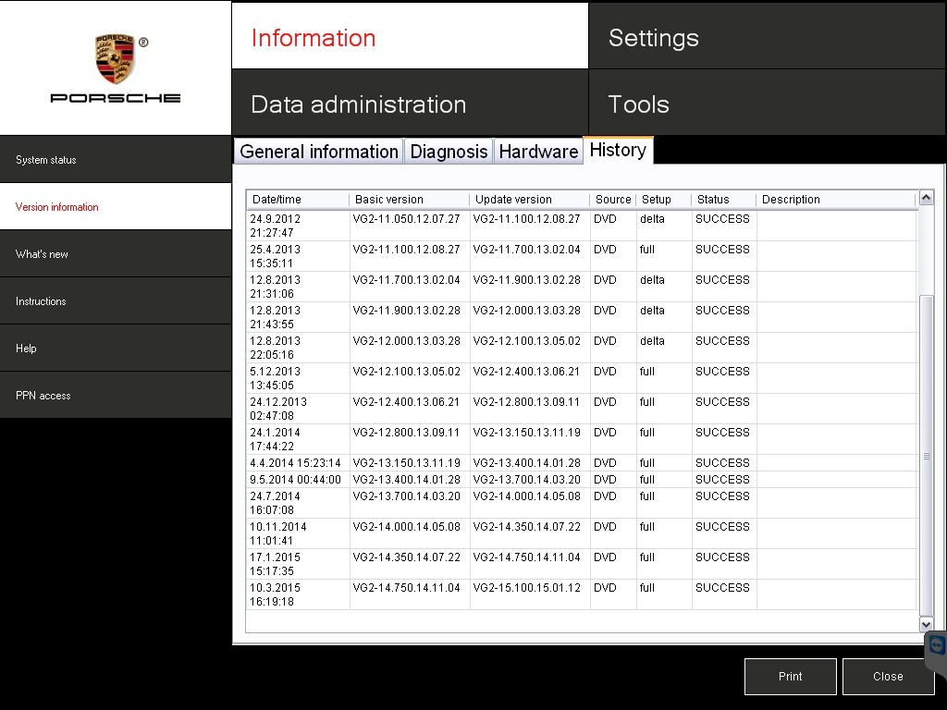Viewport: 947px width, 710px height.
Task: Sort by the Date/time column header
Action: click(x=298, y=200)
